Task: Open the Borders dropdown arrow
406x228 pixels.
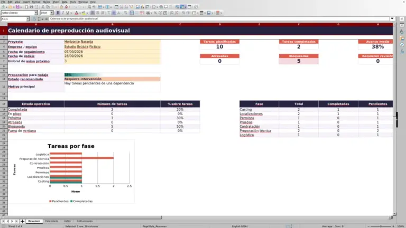Action: click(x=198, y=13)
